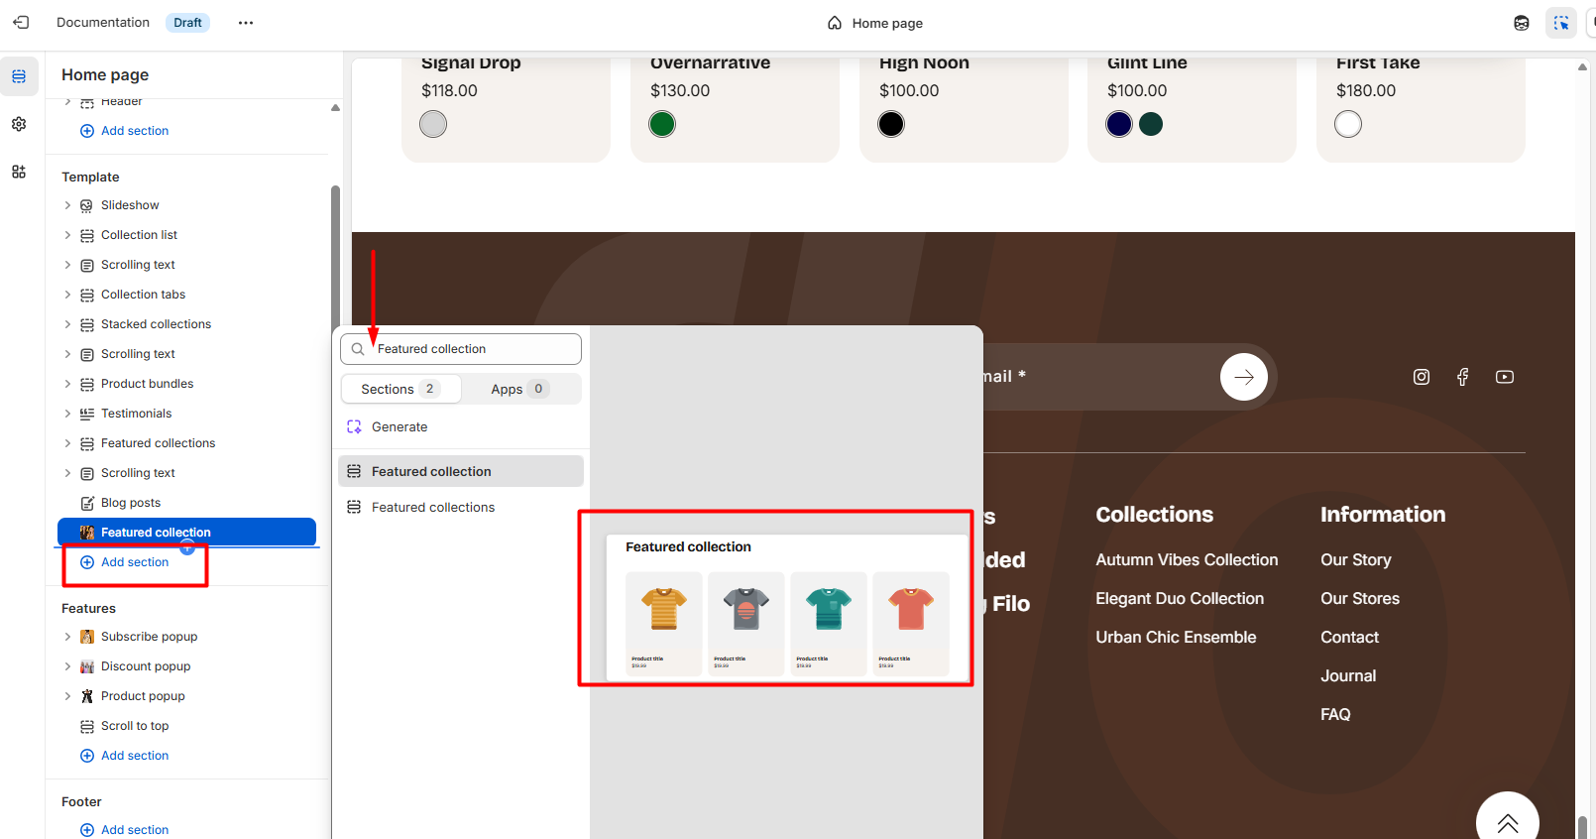Click the home icon beside Home page
1596x839 pixels.
(835, 23)
